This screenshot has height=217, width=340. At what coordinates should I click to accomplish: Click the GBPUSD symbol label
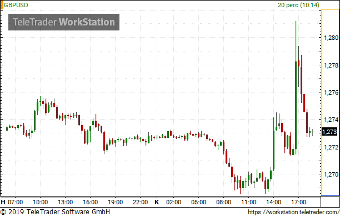click(16, 5)
